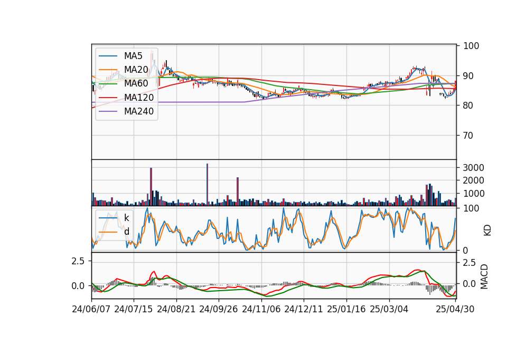Click the volume spike bar near 2200
Image resolution: width=507 pixels, height=364 pixels.
[238, 191]
